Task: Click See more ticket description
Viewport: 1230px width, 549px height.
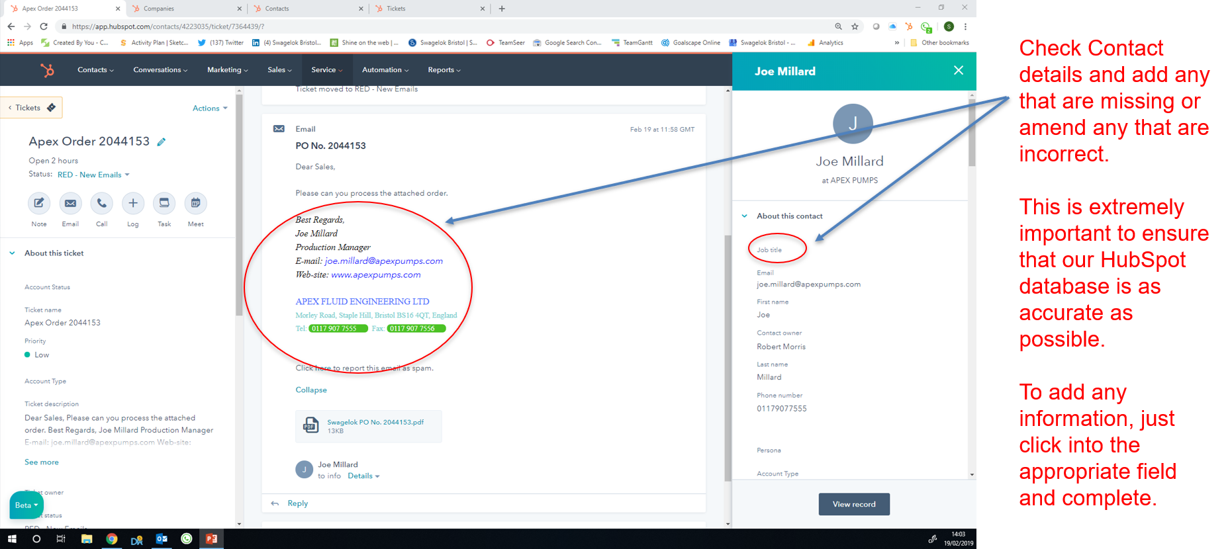Action: tap(42, 462)
